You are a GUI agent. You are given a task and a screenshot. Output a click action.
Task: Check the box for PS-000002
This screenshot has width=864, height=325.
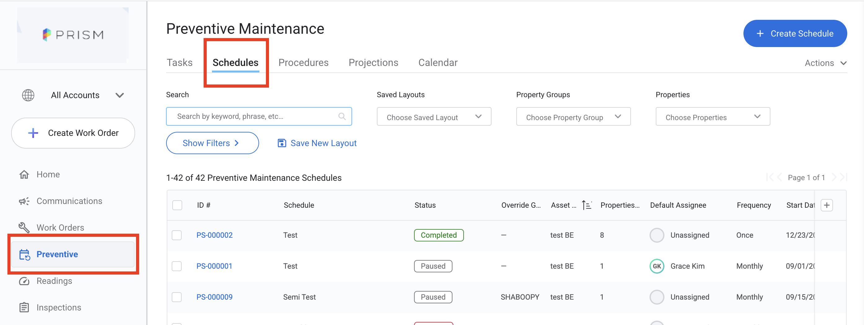click(176, 235)
